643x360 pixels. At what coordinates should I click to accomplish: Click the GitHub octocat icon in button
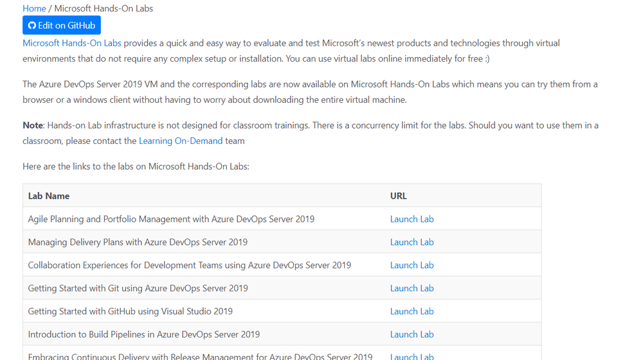tap(32, 26)
